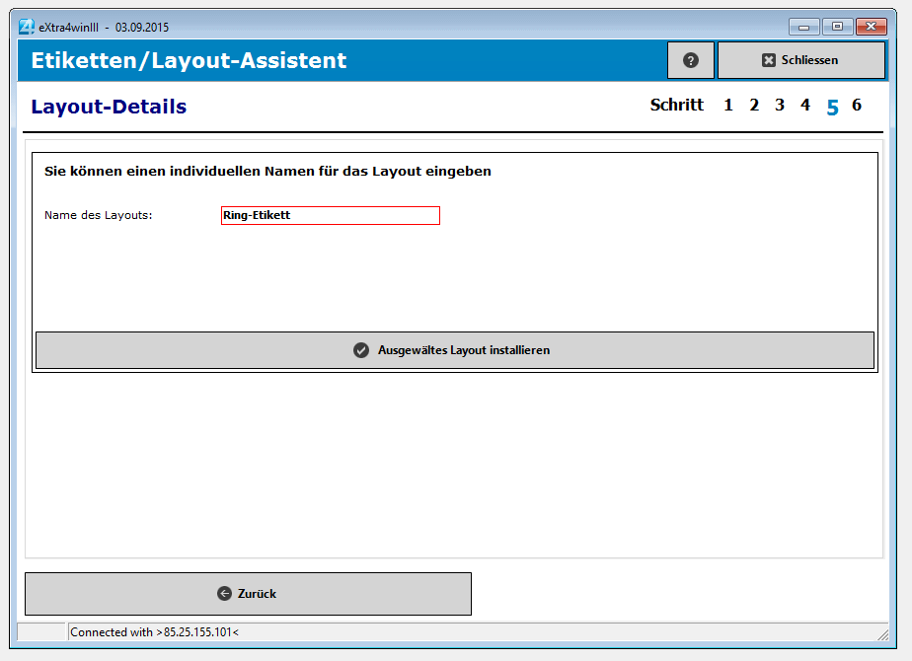Click the question mark help icon
The height and width of the screenshot is (661, 912).
coord(691,60)
